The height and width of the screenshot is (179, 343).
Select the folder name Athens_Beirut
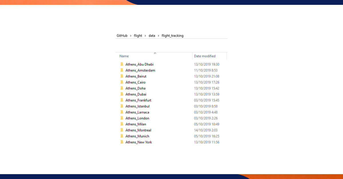click(136, 76)
